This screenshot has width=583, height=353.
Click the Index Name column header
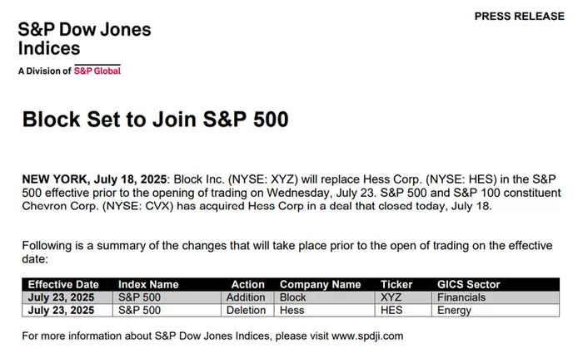coord(148,284)
